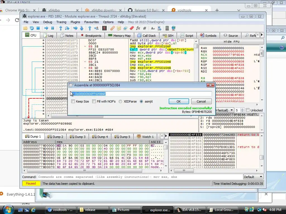Image resolution: width=286 pixels, height=214 pixels.
Task: Open the Windows Start button
Action: 8,210
